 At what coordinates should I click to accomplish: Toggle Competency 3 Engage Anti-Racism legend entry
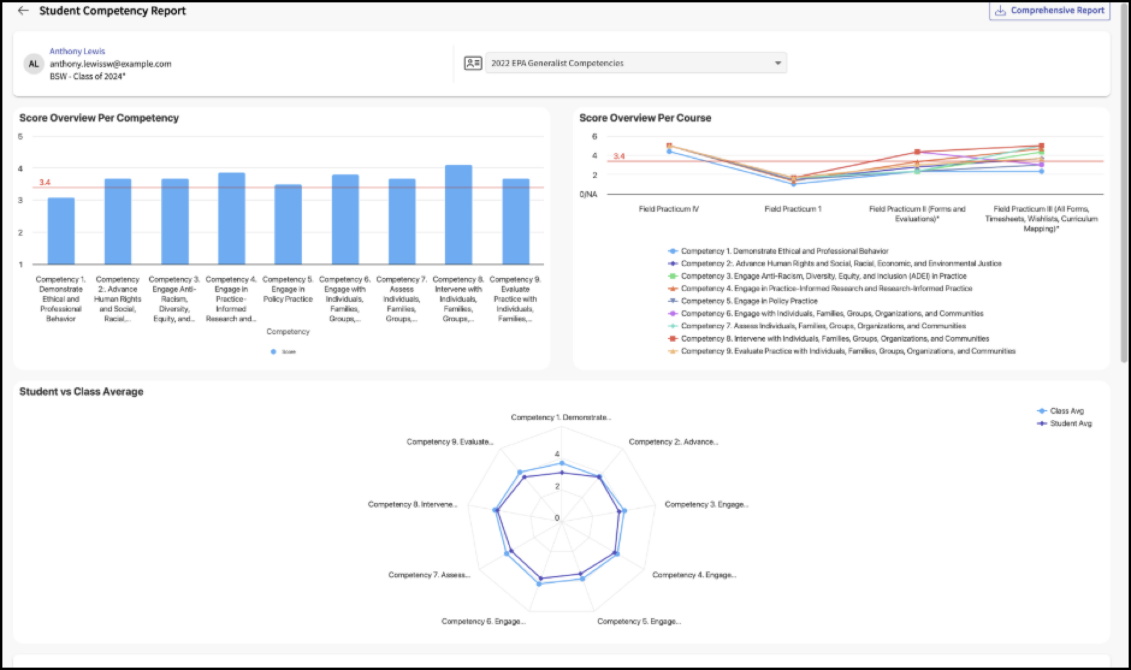[x=817, y=276]
